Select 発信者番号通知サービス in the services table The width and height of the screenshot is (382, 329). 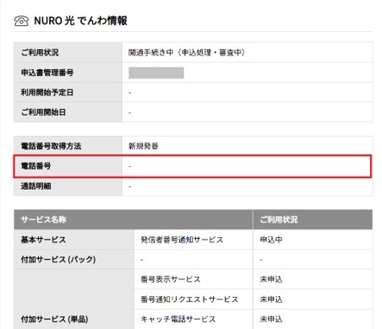[x=182, y=240]
